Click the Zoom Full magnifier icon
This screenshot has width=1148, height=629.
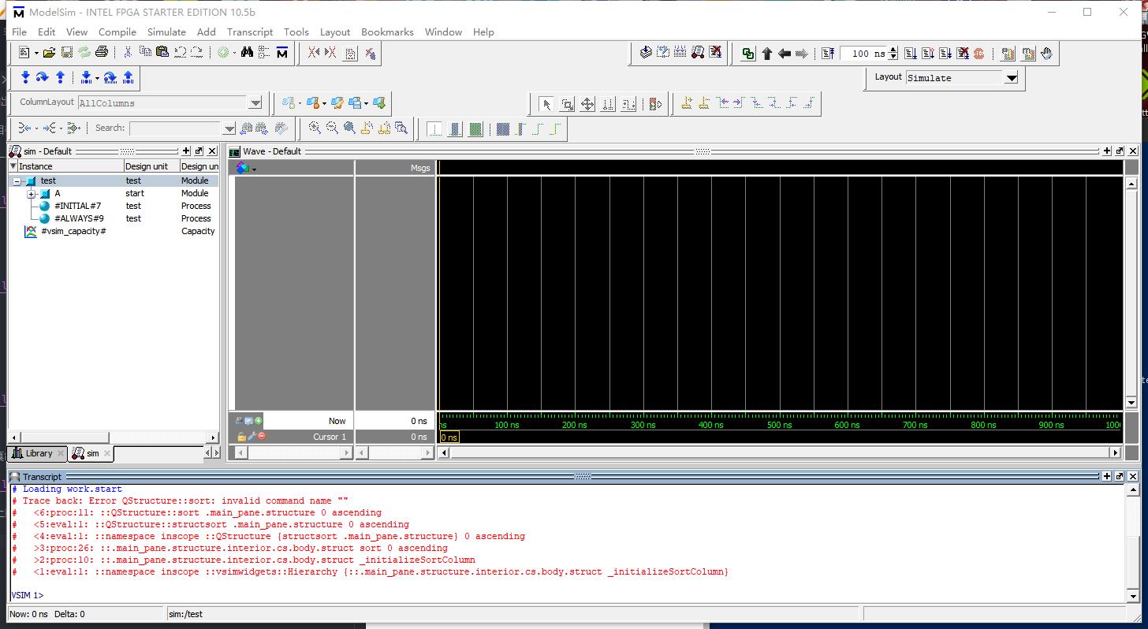(349, 128)
